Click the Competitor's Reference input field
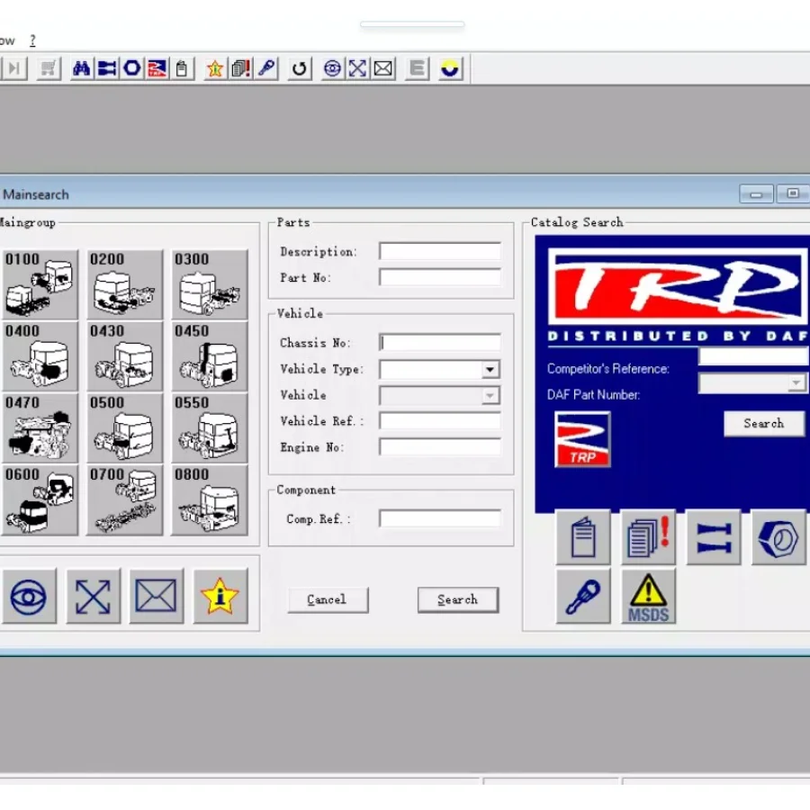 coord(753,355)
